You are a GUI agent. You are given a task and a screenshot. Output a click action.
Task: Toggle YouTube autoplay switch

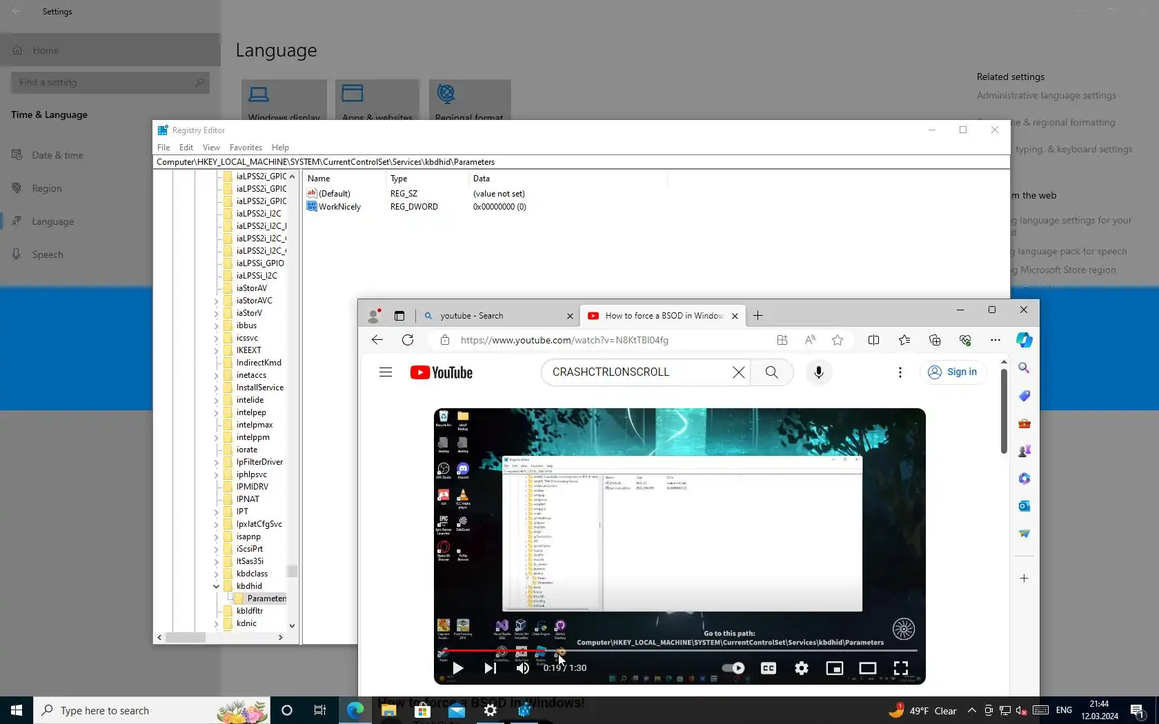point(733,668)
